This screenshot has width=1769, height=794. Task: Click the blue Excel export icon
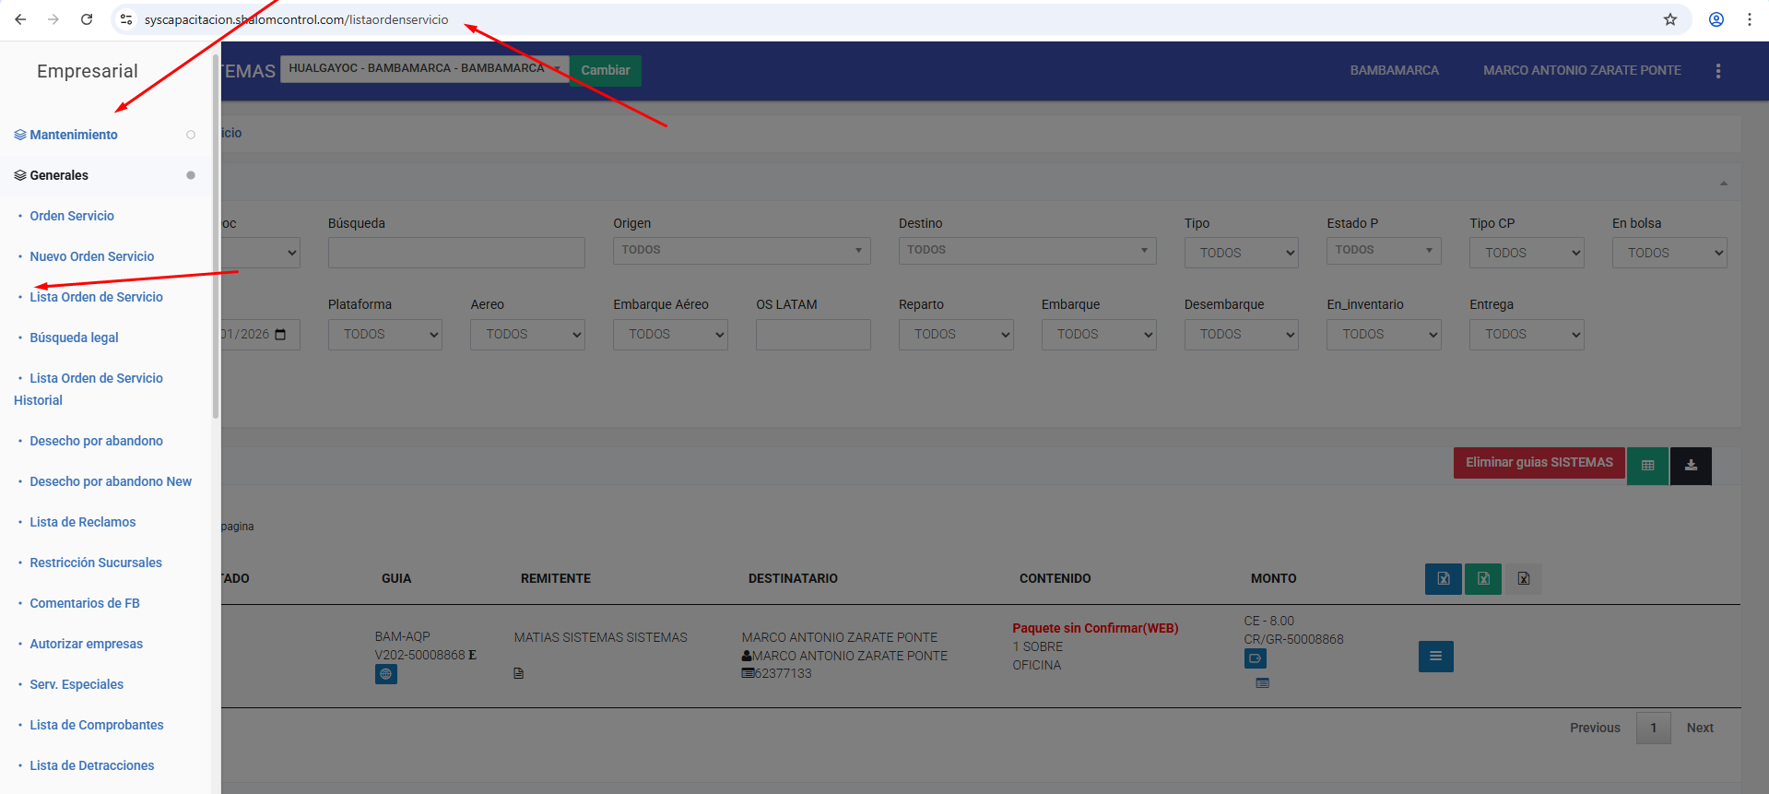[x=1443, y=579]
